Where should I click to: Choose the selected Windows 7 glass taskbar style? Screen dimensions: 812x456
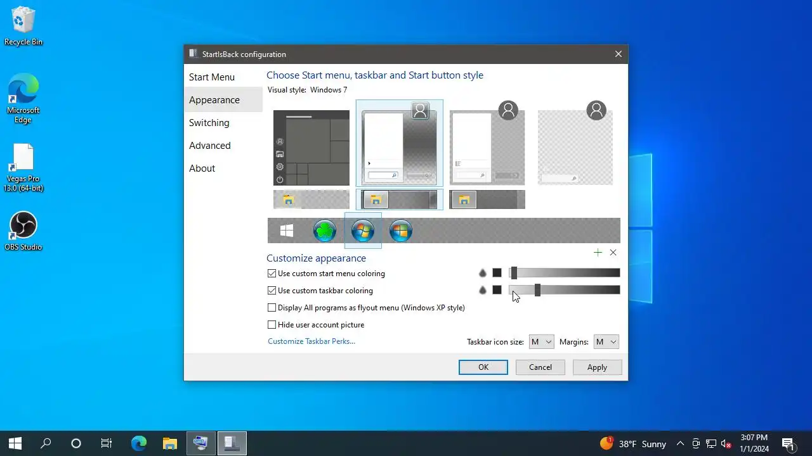tap(400, 199)
